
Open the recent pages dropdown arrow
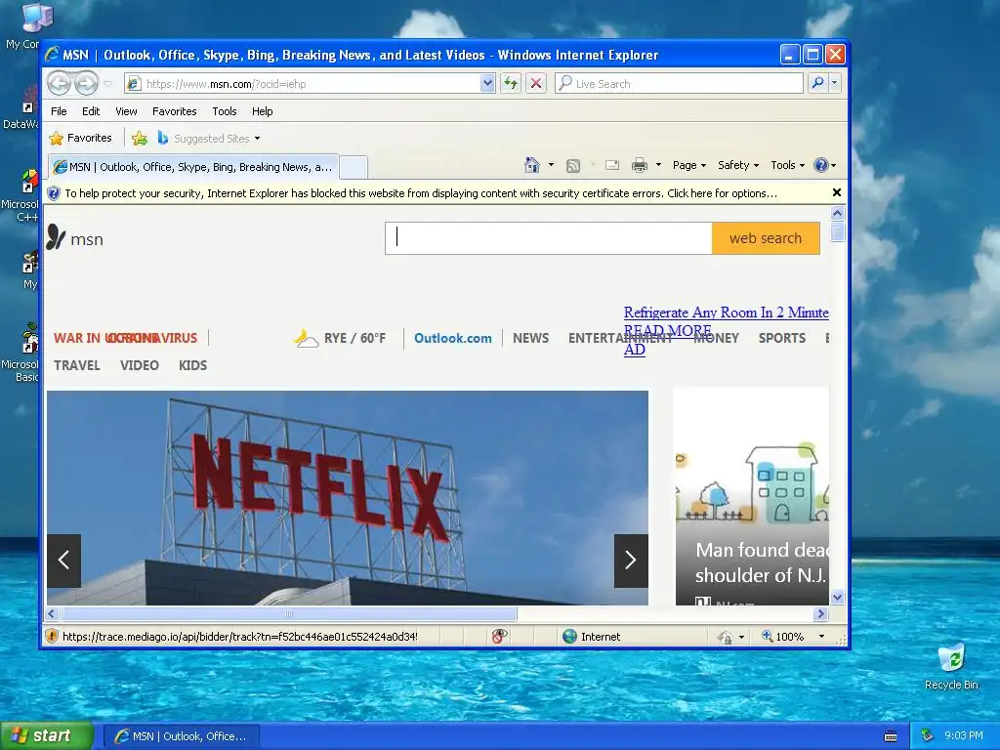coord(107,84)
